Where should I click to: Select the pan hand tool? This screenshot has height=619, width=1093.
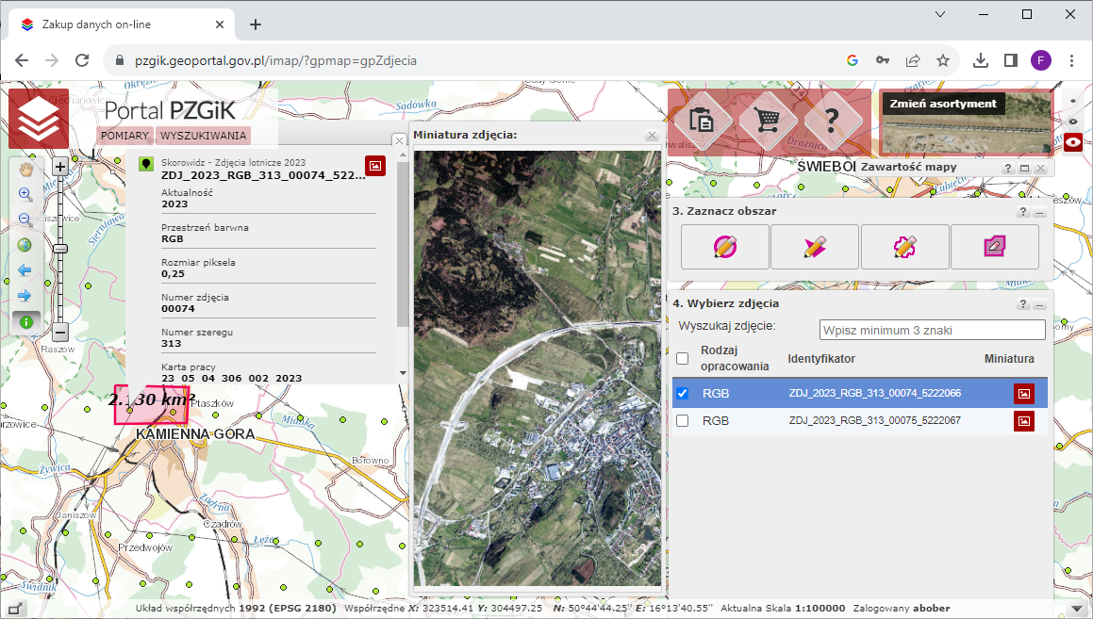25,170
